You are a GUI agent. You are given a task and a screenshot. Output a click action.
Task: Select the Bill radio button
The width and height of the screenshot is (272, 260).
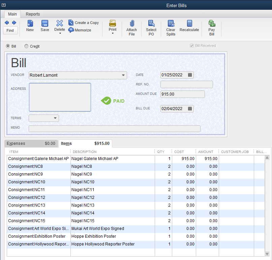8,46
